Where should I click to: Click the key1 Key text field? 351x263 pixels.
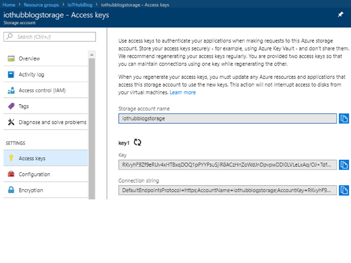[227, 165]
